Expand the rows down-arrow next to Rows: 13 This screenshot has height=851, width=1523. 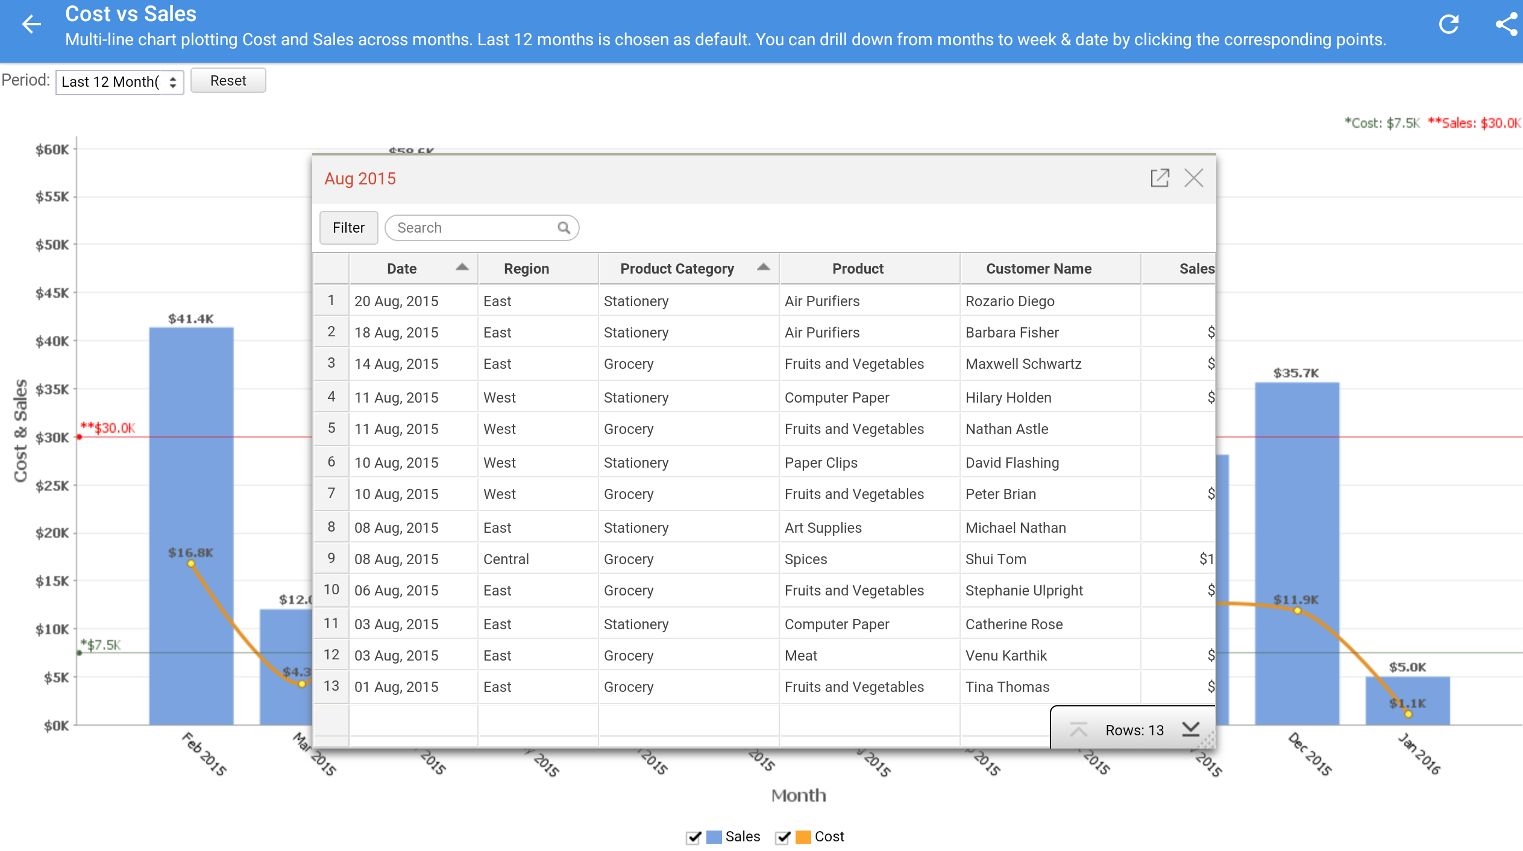[x=1190, y=729]
